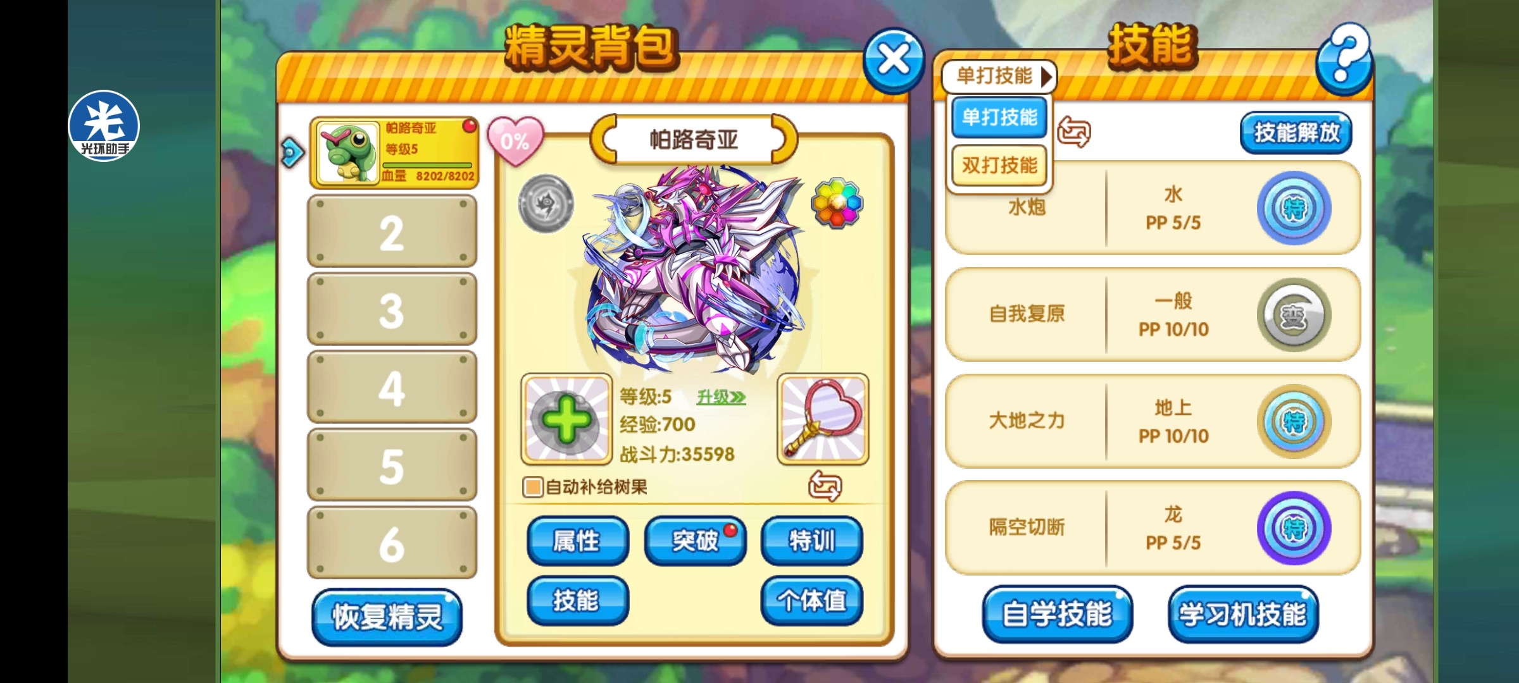The image size is (1519, 683).
Task: Tap the swap arrows icon under the mirror item
Action: (x=825, y=486)
